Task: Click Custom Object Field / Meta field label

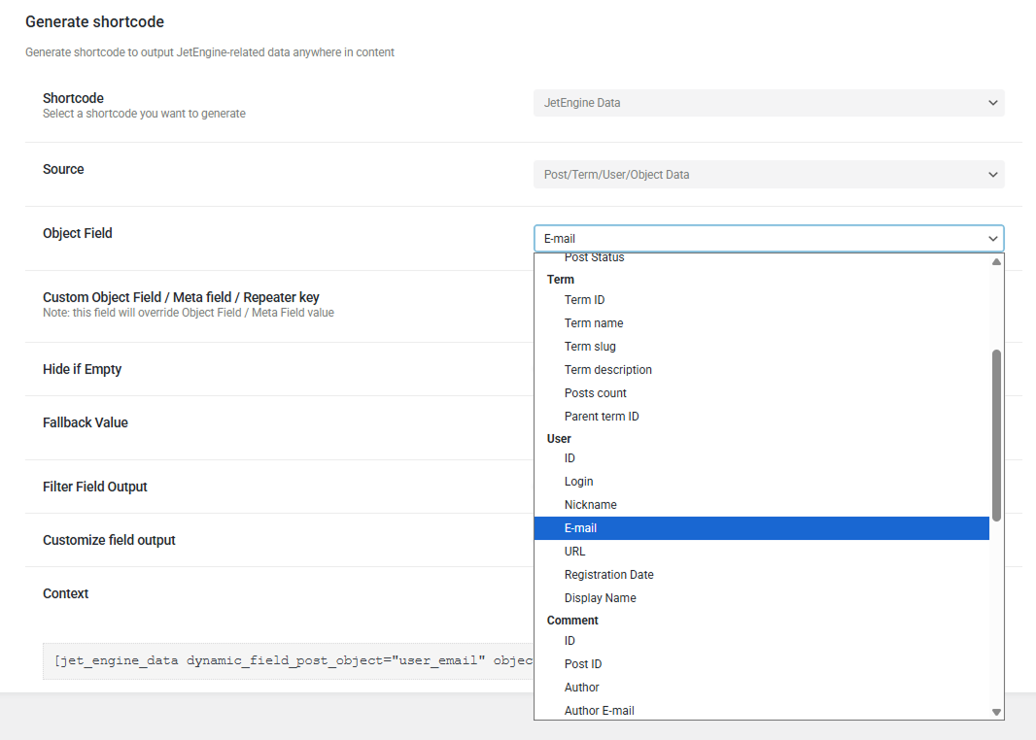Action: 181,297
